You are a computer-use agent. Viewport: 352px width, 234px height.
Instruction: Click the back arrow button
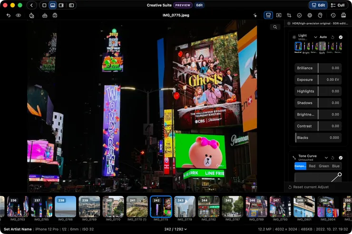click(x=32, y=5)
